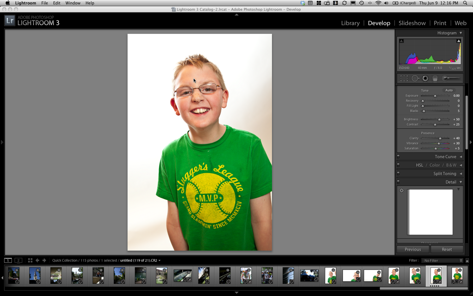Collapse the Histogram panel
Screen dimensions: 473x296
461,33
